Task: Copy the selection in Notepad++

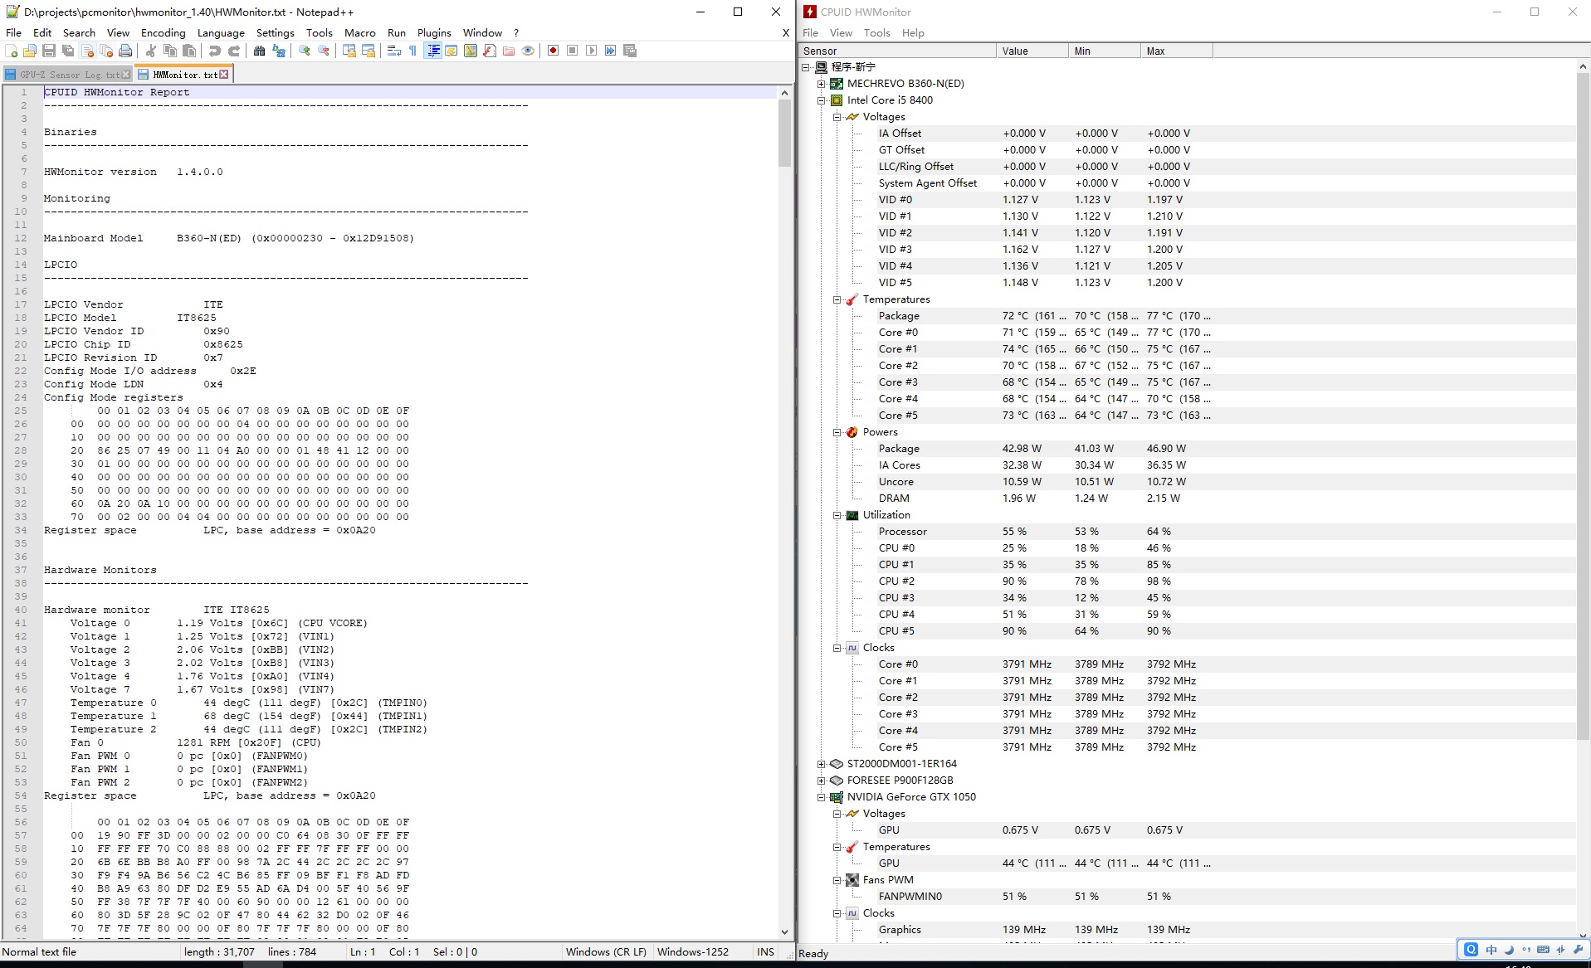Action: (x=170, y=51)
